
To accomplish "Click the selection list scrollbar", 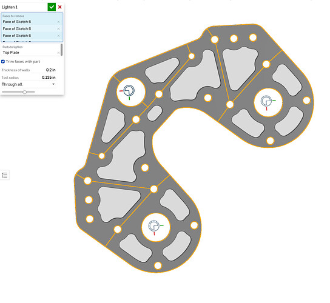I will (61, 50).
